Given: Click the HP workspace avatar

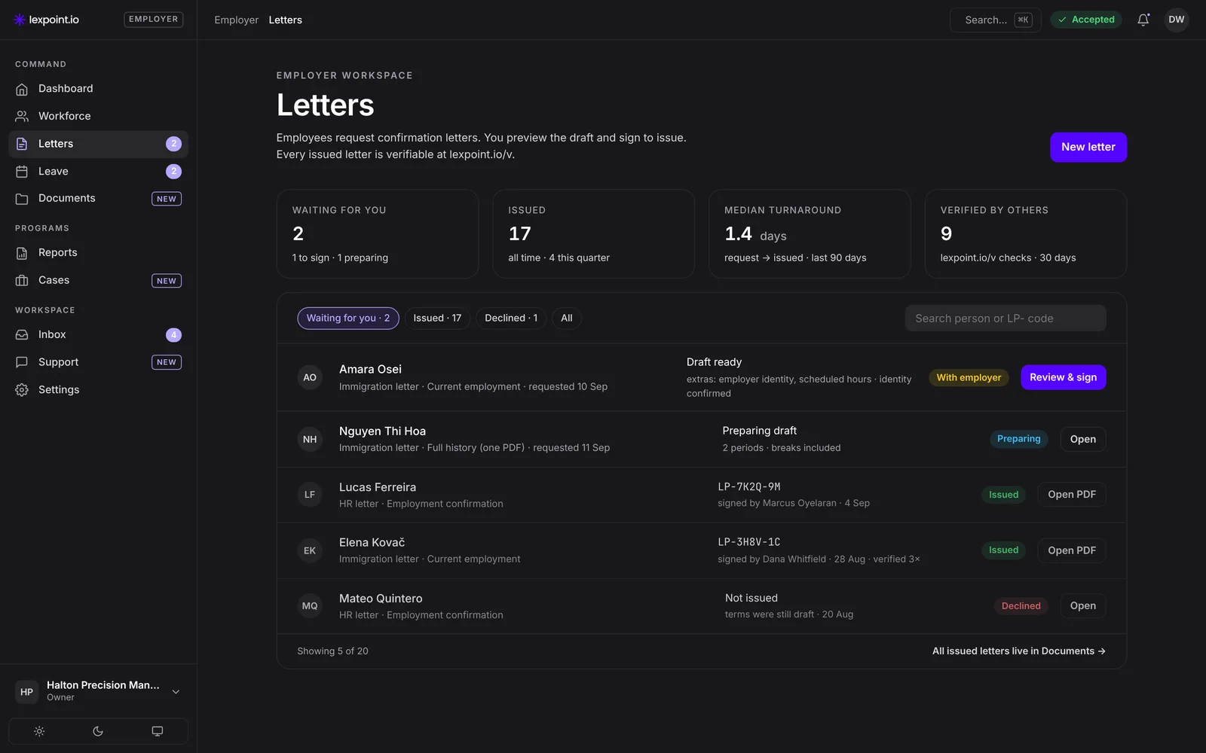Looking at the screenshot, I should [26, 691].
